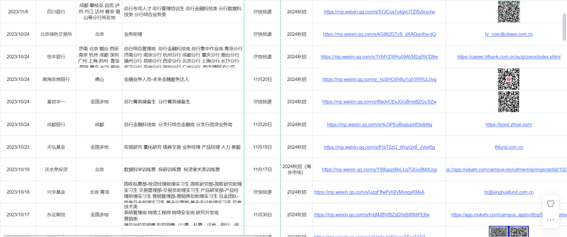Screen dimensions: 567x237
Task: Select the 北京 青岛 location cell
Action: click(99, 192)
